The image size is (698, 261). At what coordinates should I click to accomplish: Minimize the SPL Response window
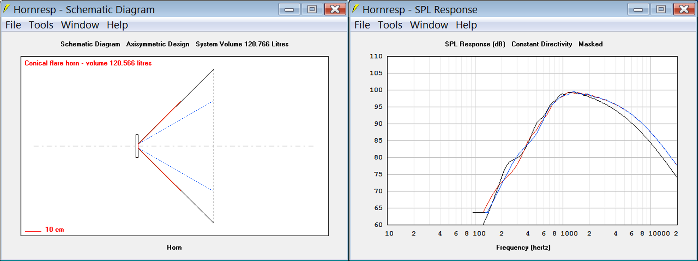(638, 9)
